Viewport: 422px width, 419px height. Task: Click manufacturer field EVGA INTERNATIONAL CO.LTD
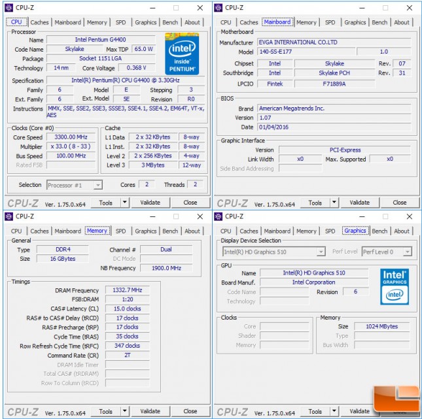(334, 42)
